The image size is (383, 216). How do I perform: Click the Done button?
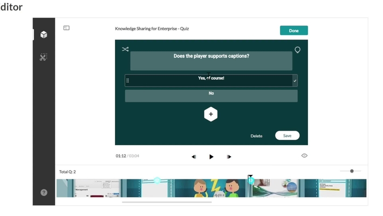(294, 31)
